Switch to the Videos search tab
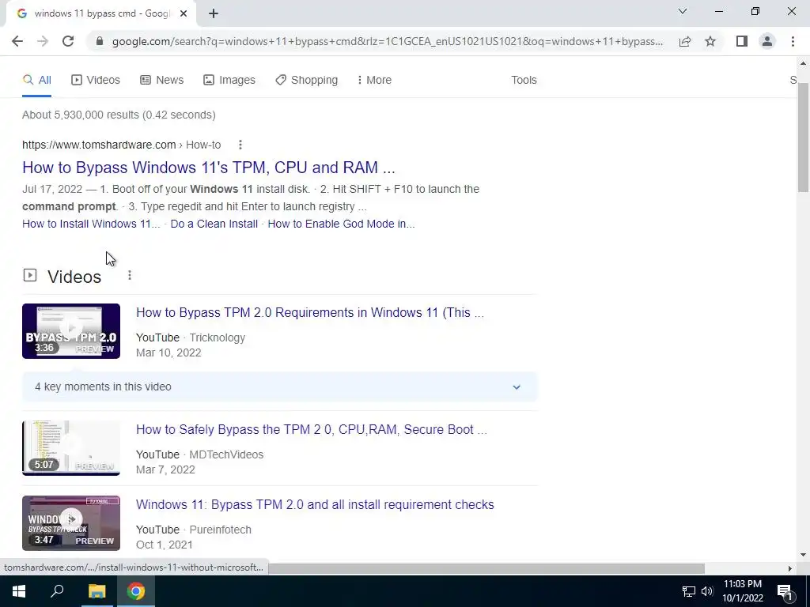The width and height of the screenshot is (810, 607). click(x=96, y=80)
